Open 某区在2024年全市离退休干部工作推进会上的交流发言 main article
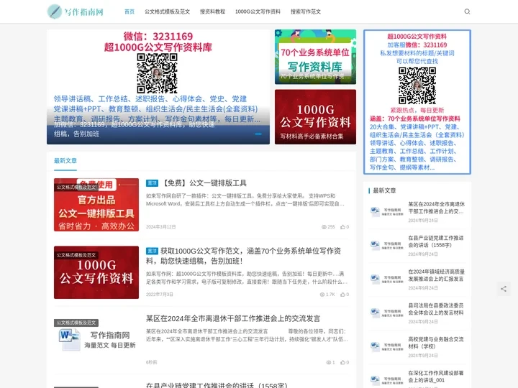The height and width of the screenshot is (388, 518). click(233, 318)
